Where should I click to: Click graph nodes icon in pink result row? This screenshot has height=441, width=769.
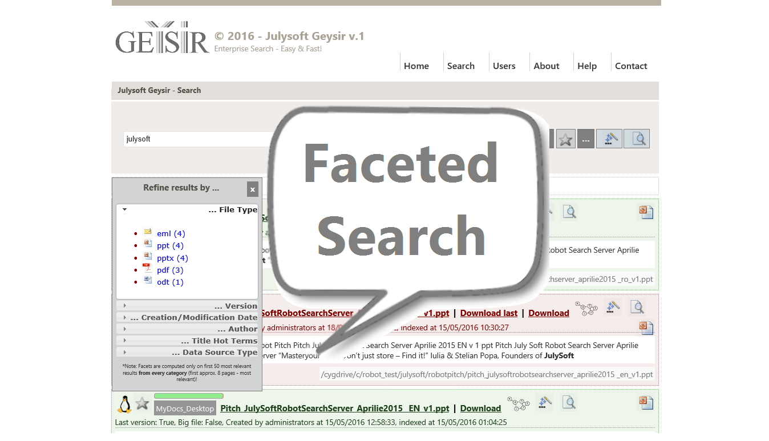[x=586, y=309]
